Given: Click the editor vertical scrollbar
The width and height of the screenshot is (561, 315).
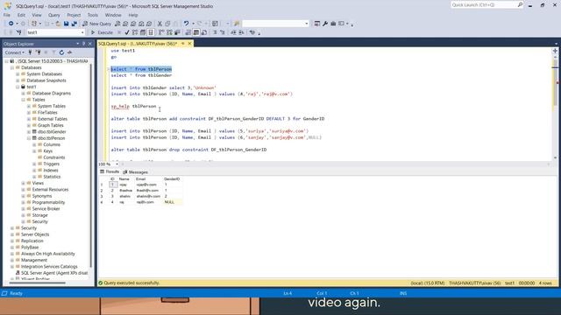Looking at the screenshot, I should [x=555, y=107].
